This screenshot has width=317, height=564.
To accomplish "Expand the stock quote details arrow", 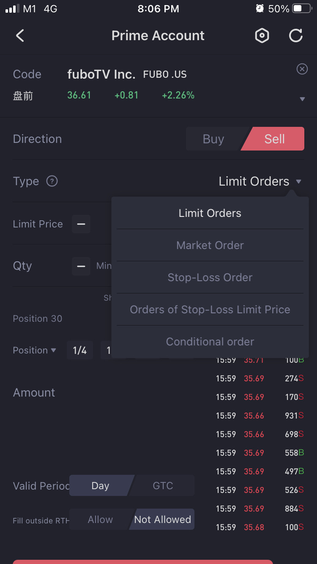I will point(302,99).
